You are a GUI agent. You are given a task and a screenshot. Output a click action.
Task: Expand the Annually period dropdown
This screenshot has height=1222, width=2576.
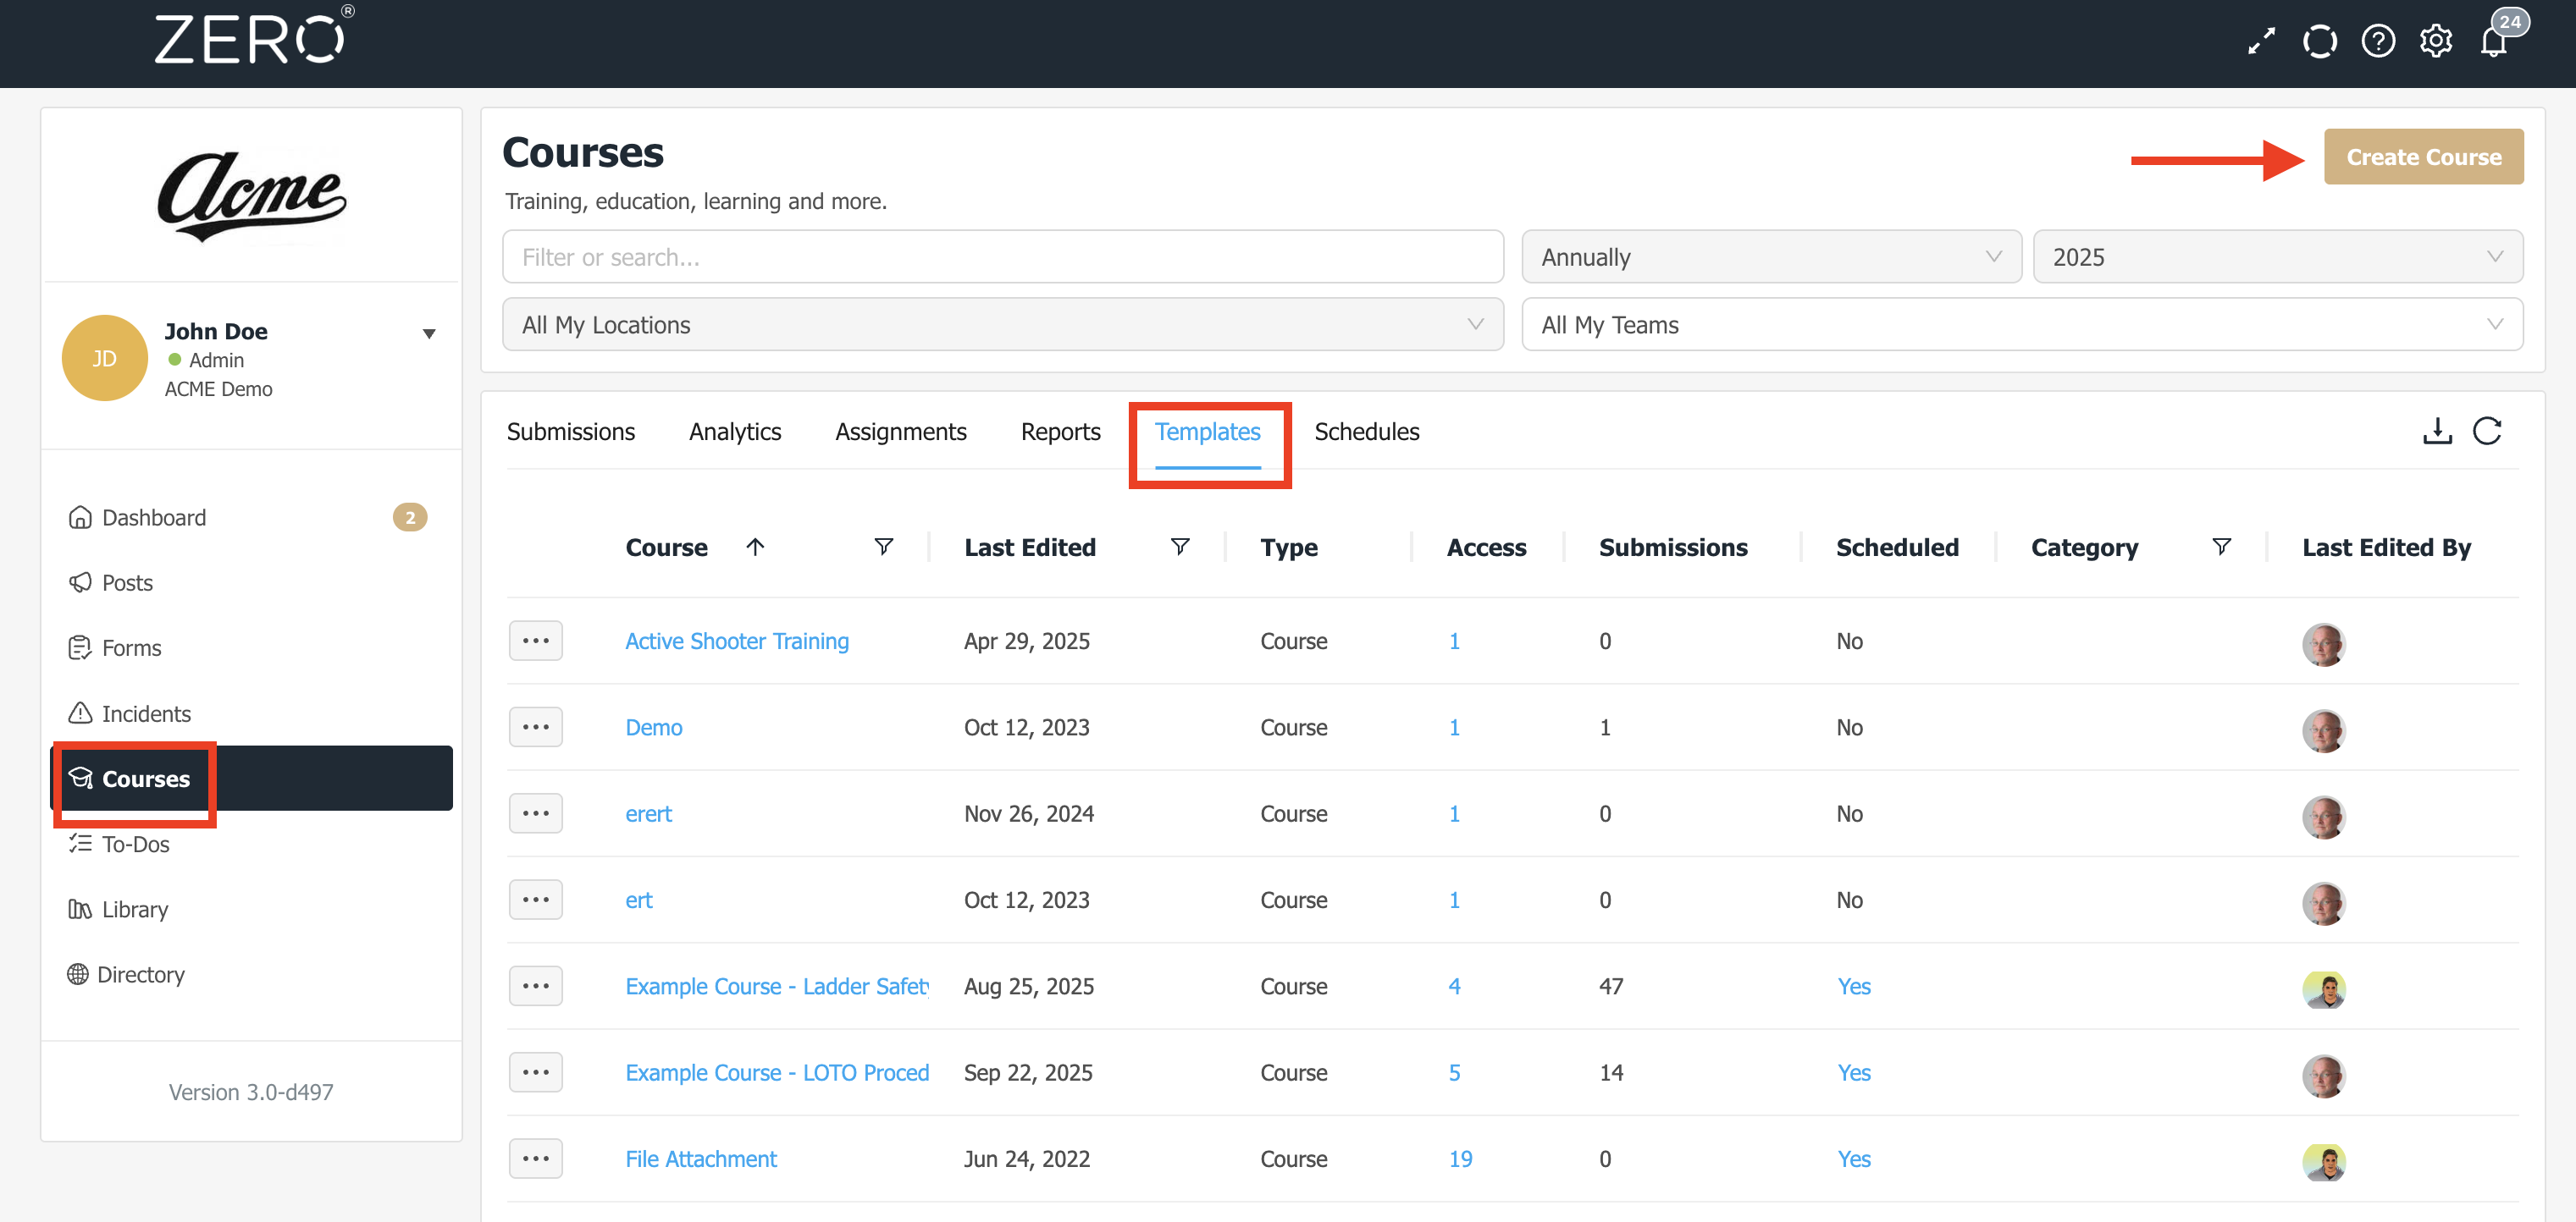tap(1770, 256)
